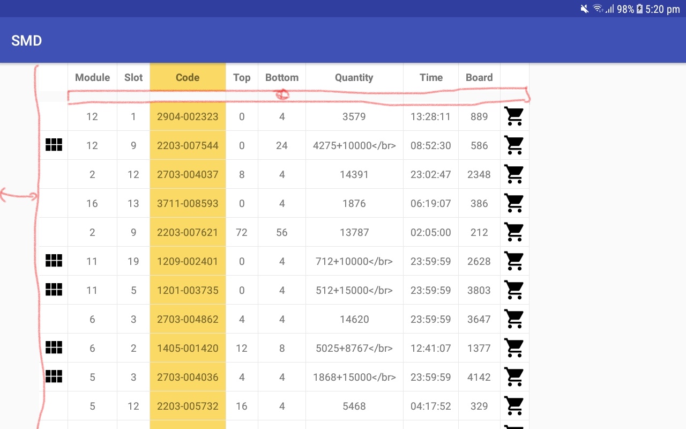Viewport: 686px width, 429px height.
Task: Click the grid icon on the 1201-003735 row
Action: [x=54, y=290]
